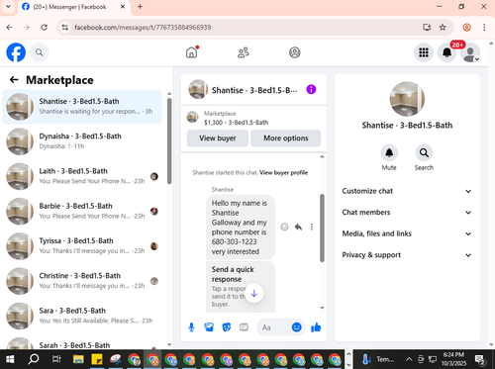Choose a sticker icon

[227, 327]
